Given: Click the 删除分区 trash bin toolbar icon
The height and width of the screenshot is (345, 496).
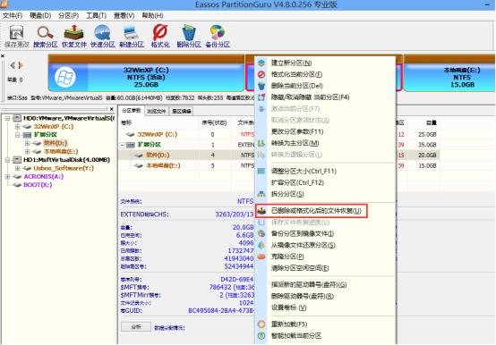Looking at the screenshot, I should (189, 36).
